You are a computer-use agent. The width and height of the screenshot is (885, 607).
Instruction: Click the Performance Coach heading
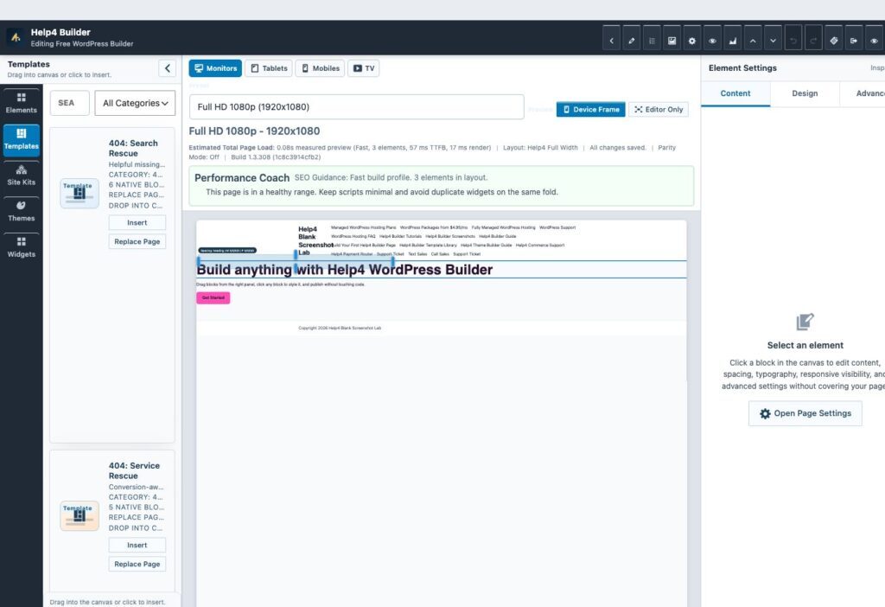click(x=242, y=178)
